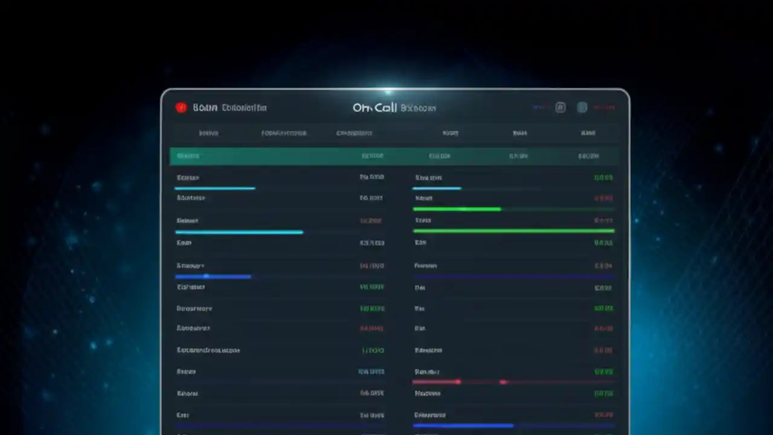
Task: Open the circular settings icon in the title bar
Action: (x=560, y=107)
